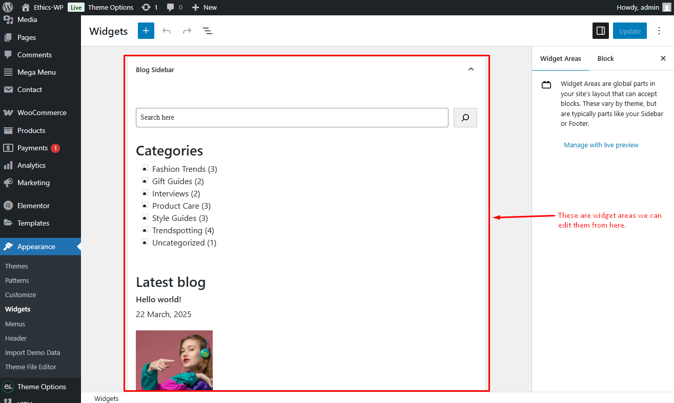Click the Interviews (2) category
This screenshot has width=674, height=403.
point(176,193)
